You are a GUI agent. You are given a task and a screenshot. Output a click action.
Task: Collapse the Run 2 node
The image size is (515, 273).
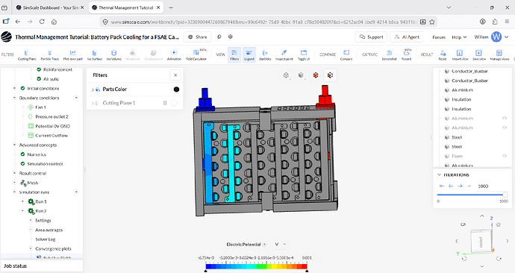(22, 211)
